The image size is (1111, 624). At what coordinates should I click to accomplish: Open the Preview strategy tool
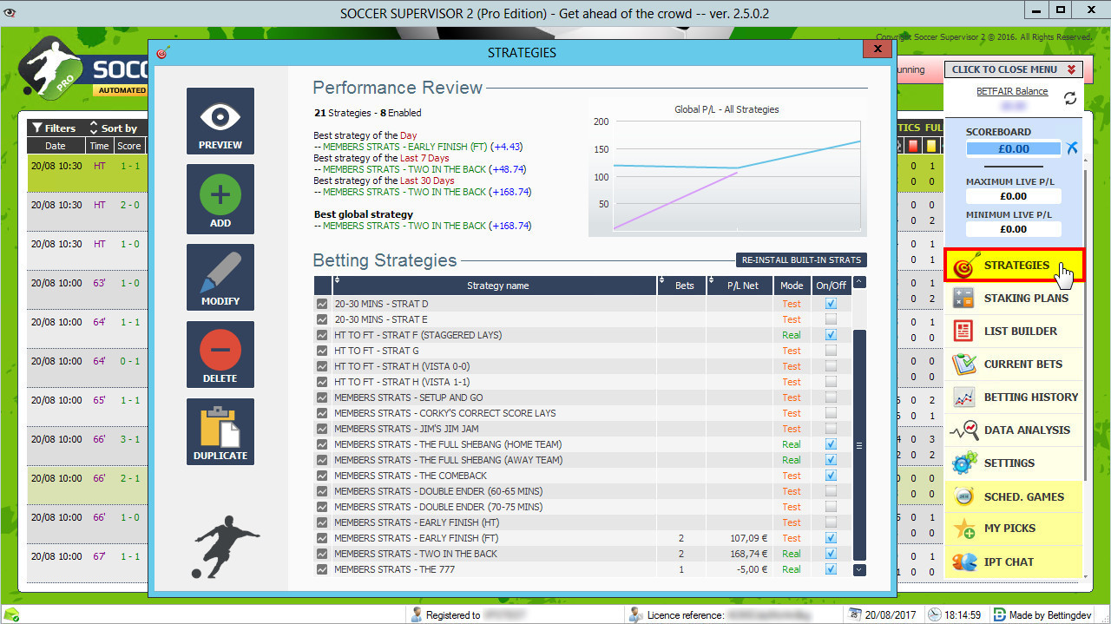(x=220, y=122)
